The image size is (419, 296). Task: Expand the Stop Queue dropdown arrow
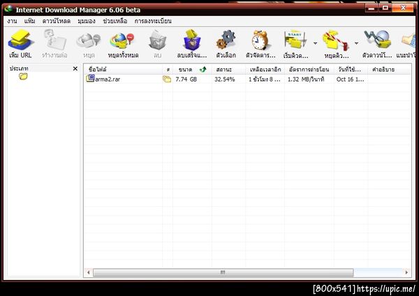(x=356, y=43)
